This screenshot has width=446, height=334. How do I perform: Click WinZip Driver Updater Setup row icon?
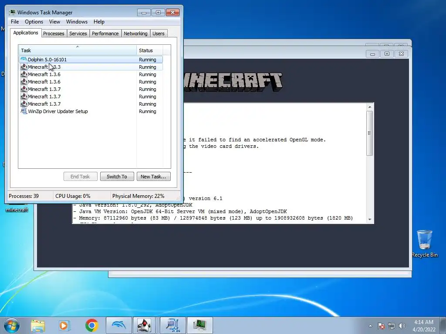pyautogui.click(x=24, y=111)
